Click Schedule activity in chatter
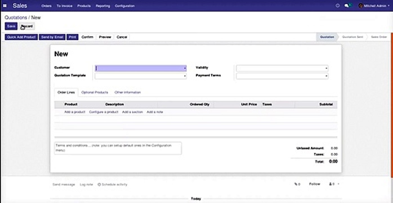 point(112,184)
